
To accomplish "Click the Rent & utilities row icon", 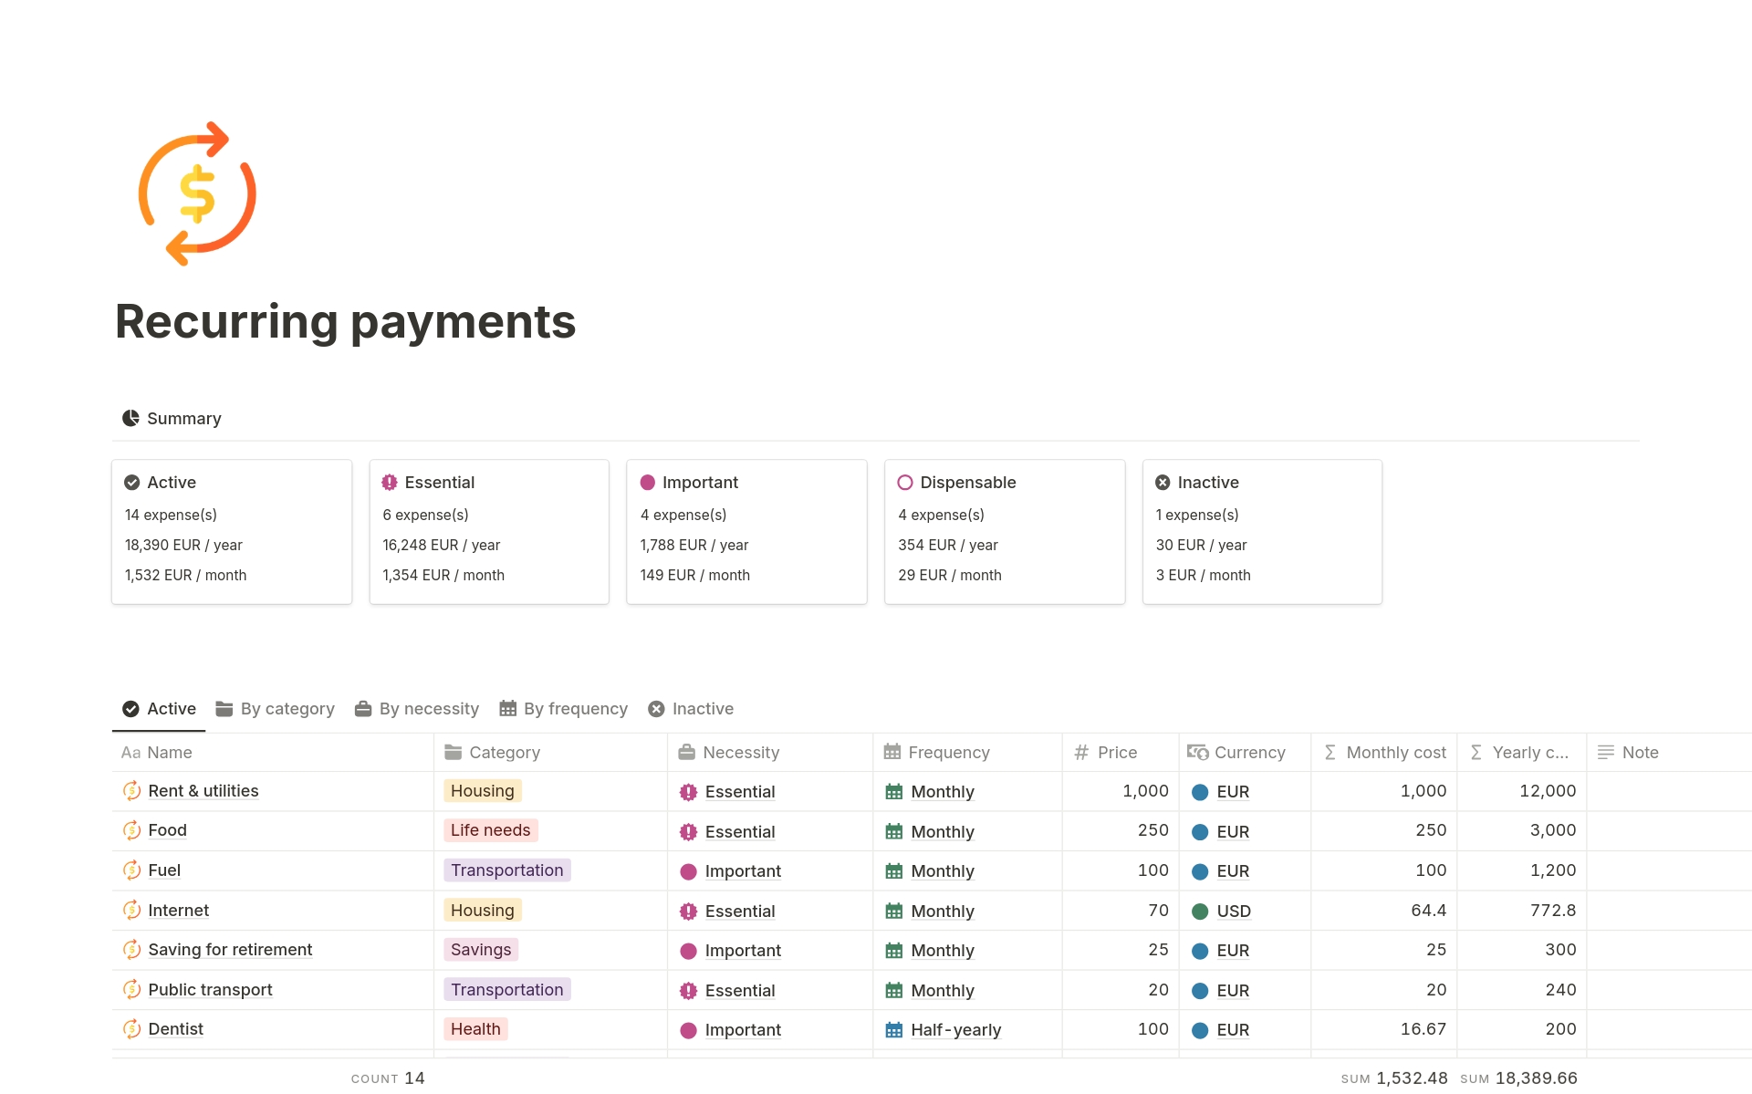I will click(131, 791).
